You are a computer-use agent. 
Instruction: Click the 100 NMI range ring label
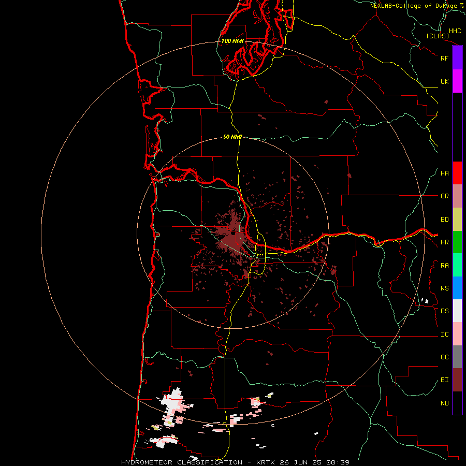coord(232,41)
